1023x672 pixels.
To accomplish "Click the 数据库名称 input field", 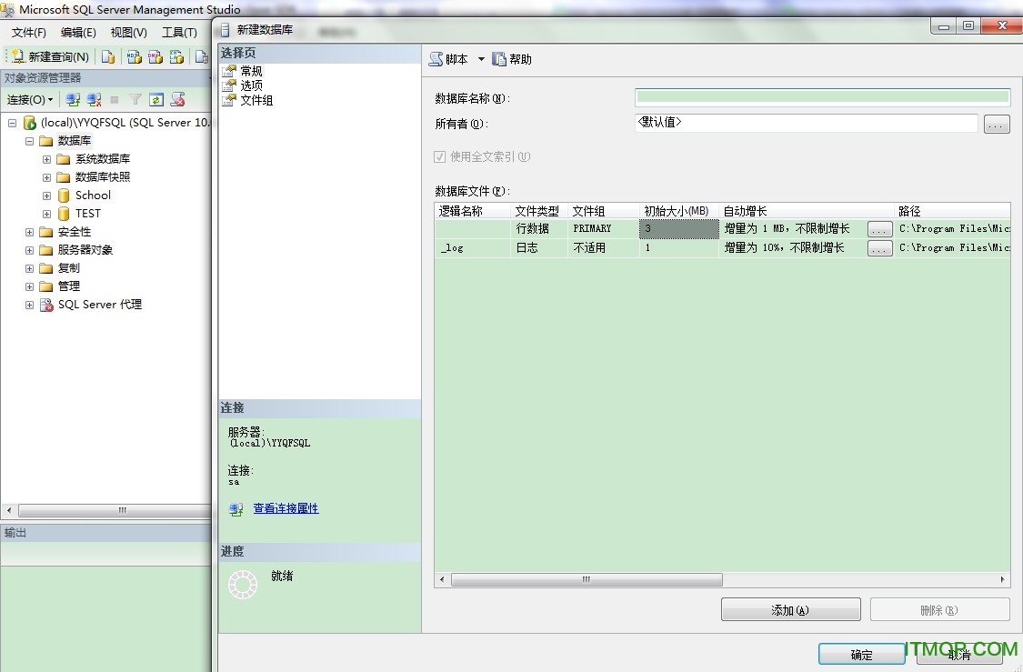I will point(818,96).
